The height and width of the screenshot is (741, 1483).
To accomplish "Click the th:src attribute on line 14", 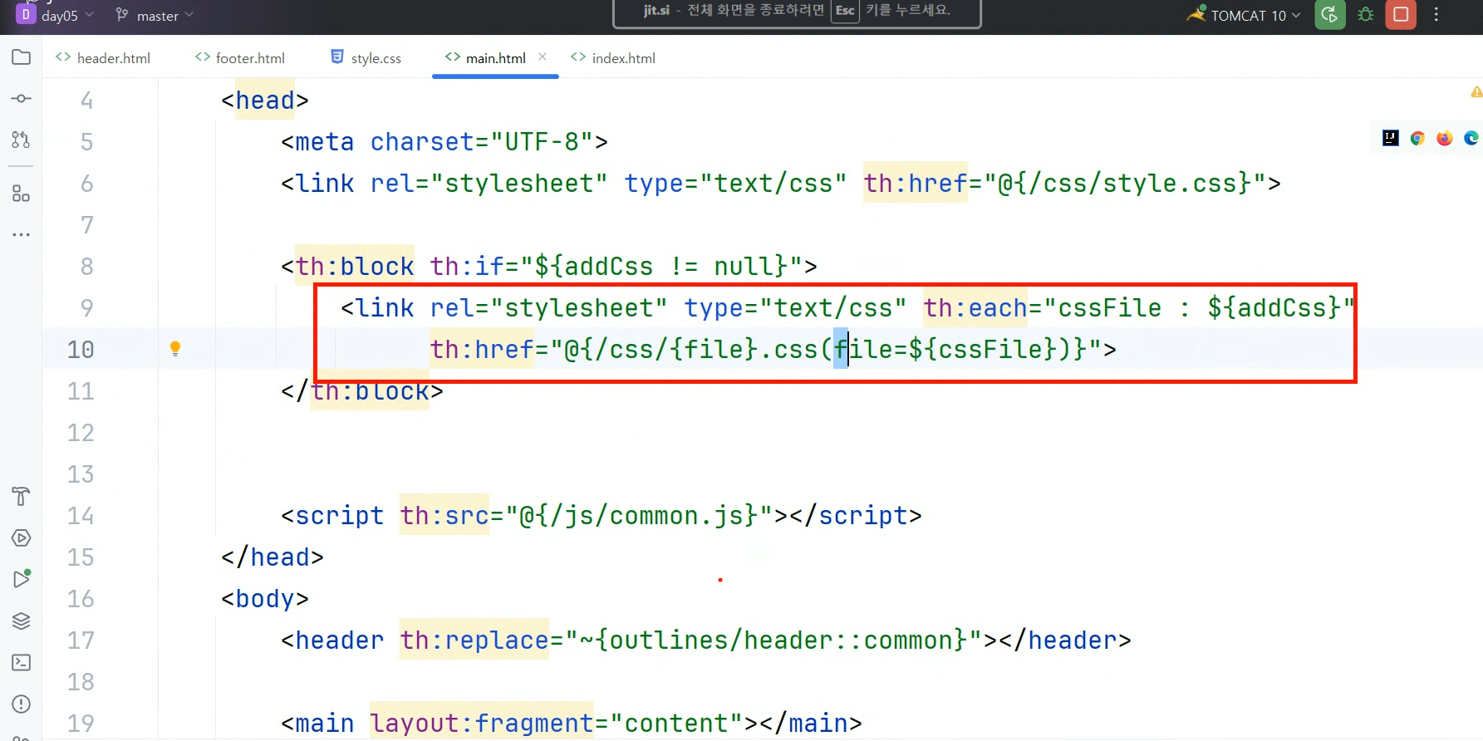I will pos(444,515).
